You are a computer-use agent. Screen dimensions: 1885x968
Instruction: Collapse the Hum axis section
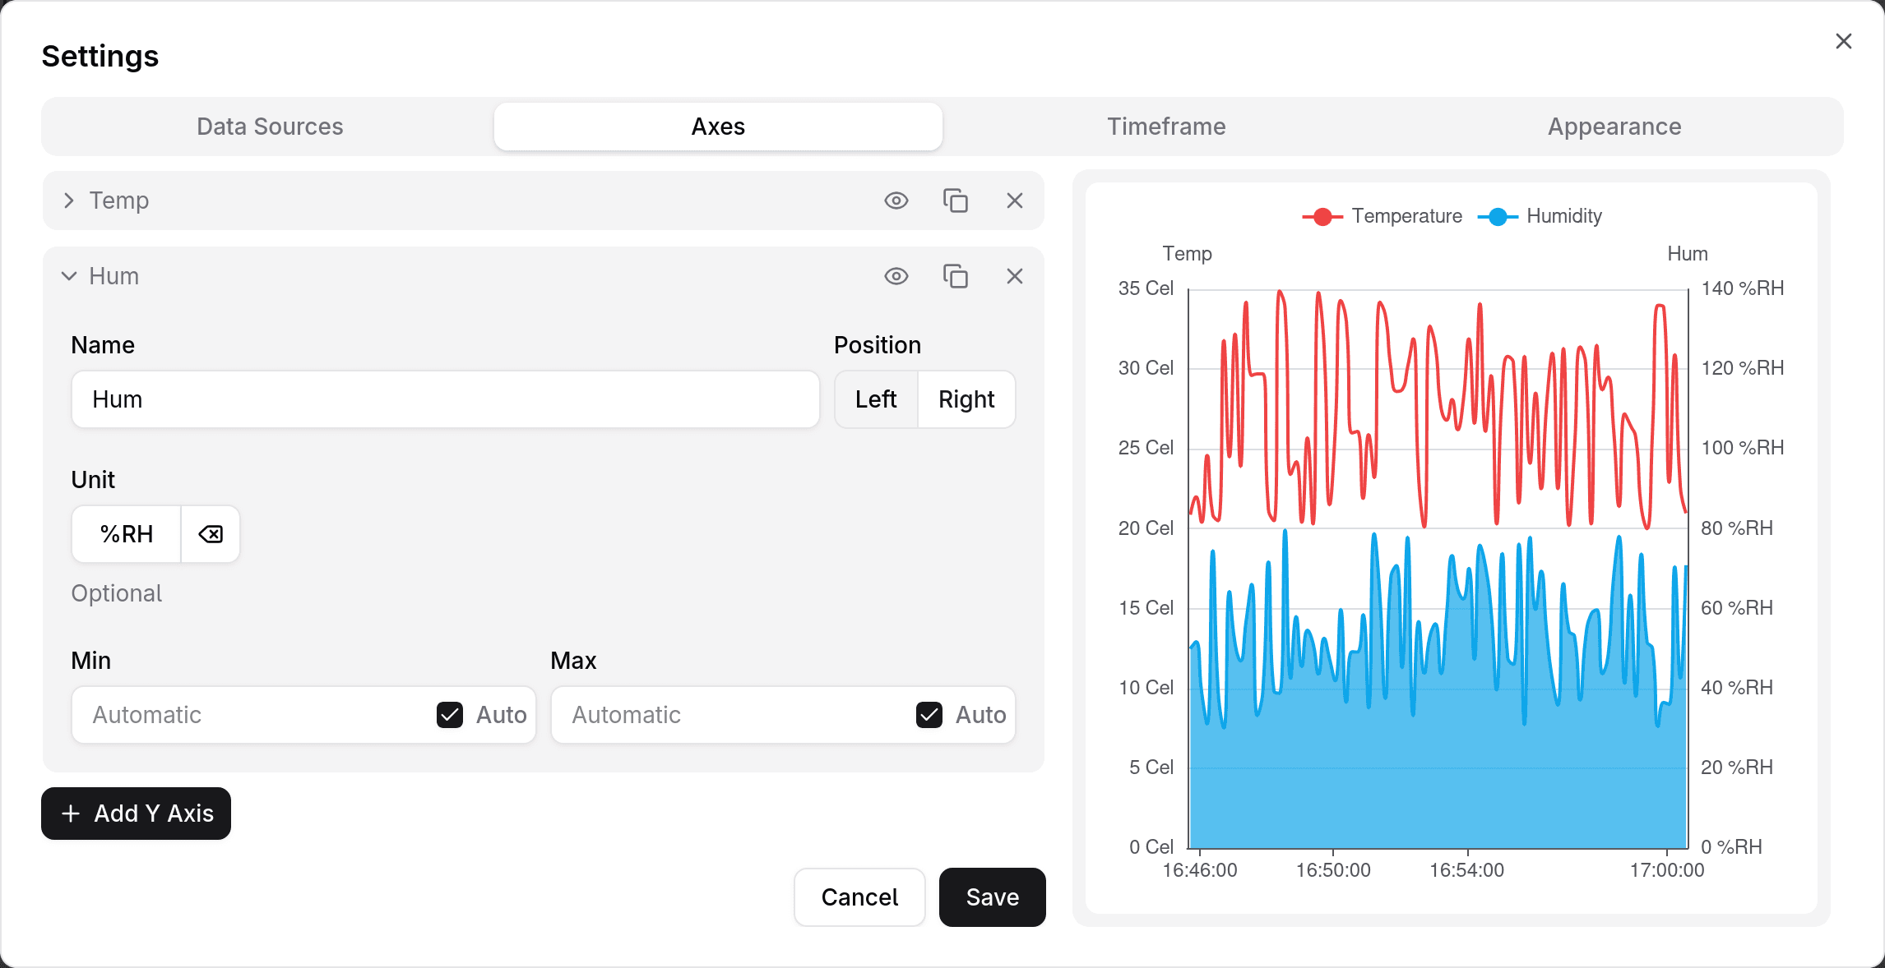[69, 276]
